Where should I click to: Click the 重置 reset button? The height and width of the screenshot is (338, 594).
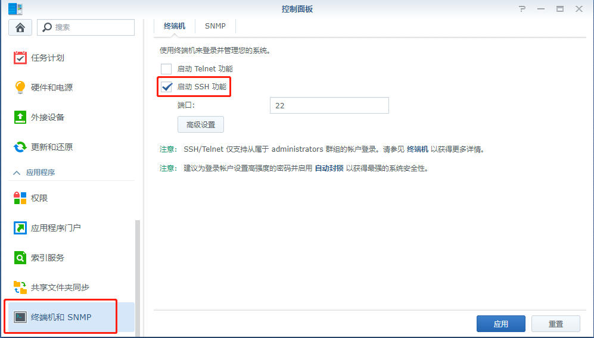click(x=556, y=324)
